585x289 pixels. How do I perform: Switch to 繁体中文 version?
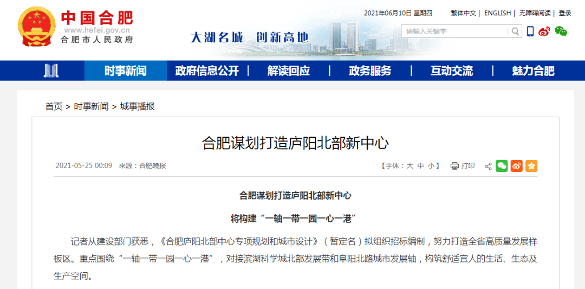click(463, 13)
